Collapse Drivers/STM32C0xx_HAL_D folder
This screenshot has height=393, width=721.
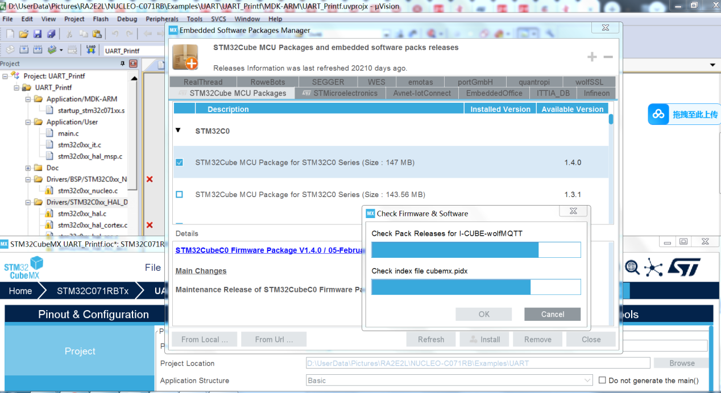[x=28, y=202]
